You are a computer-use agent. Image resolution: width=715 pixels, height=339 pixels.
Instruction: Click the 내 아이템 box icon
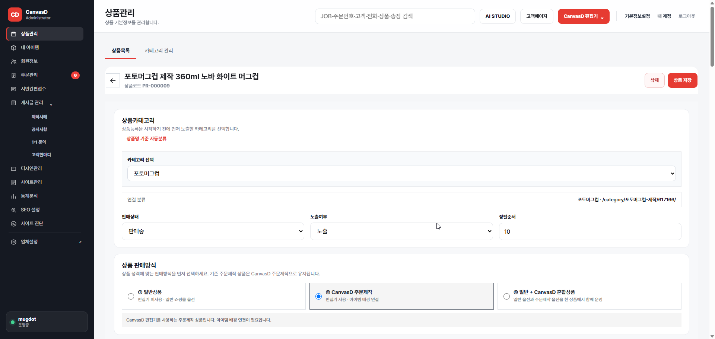coord(14,48)
